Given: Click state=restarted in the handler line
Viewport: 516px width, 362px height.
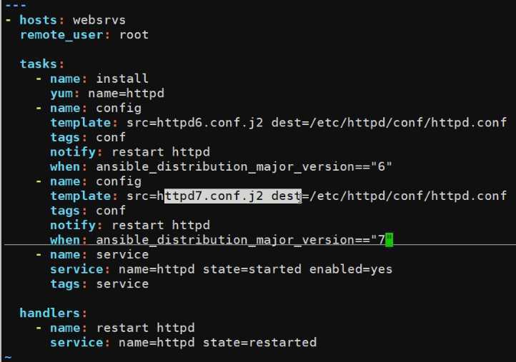Looking at the screenshot, I should click(x=259, y=343).
